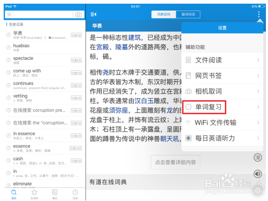Click the 华表 entry title bar
268x201 pixels.
pos(134,26)
